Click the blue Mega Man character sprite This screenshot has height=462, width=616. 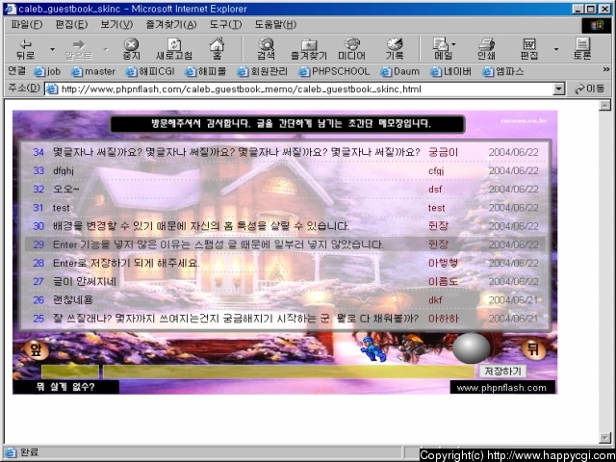click(372, 348)
